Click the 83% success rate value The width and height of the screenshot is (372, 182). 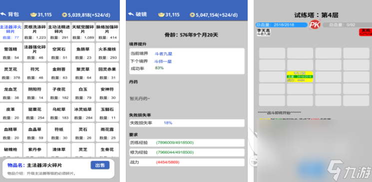click(x=159, y=68)
